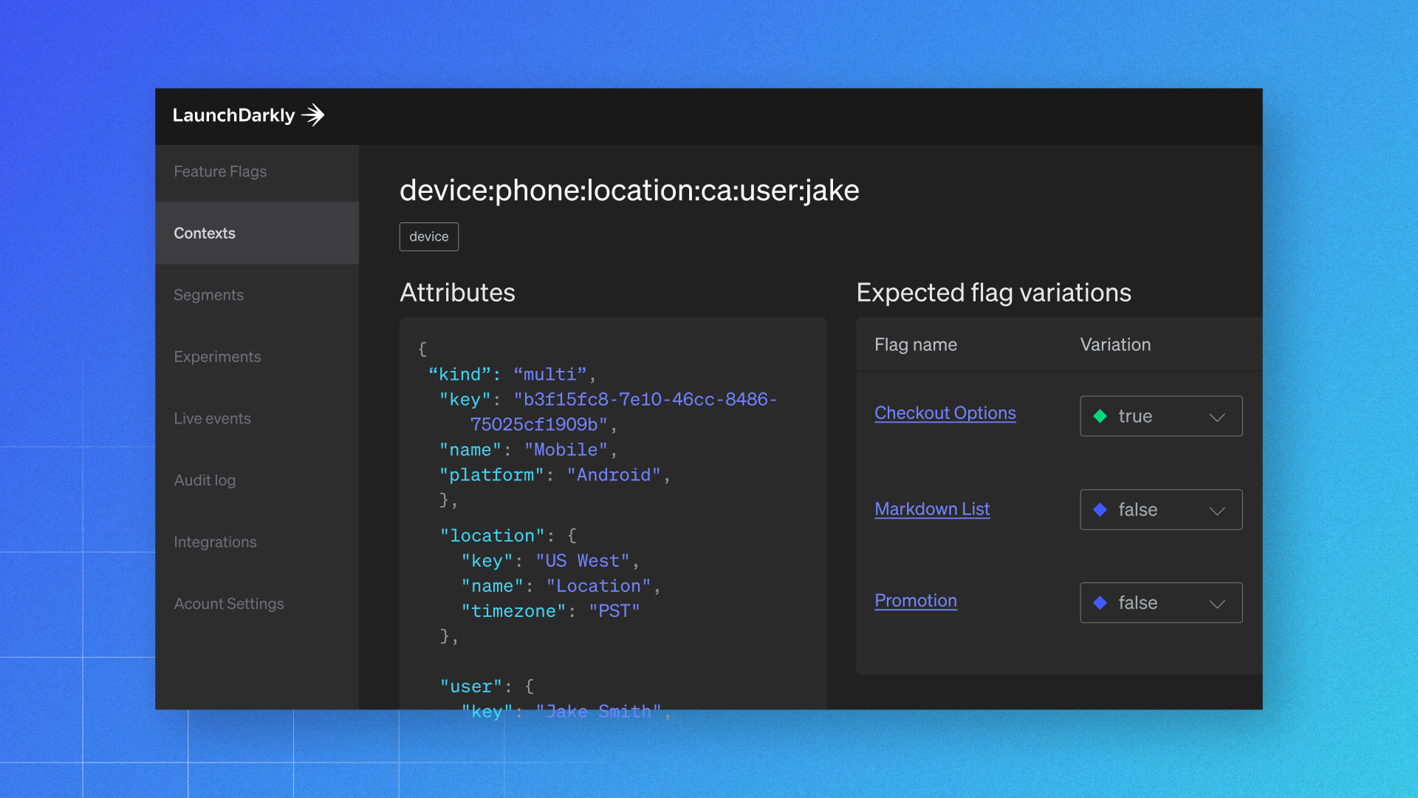This screenshot has height=798, width=1418.
Task: Click the blue diamond in Promotion variation
Action: (x=1100, y=603)
